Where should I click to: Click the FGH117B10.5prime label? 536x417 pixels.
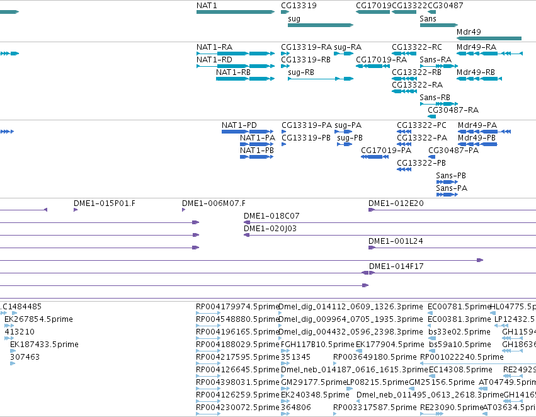(317, 345)
